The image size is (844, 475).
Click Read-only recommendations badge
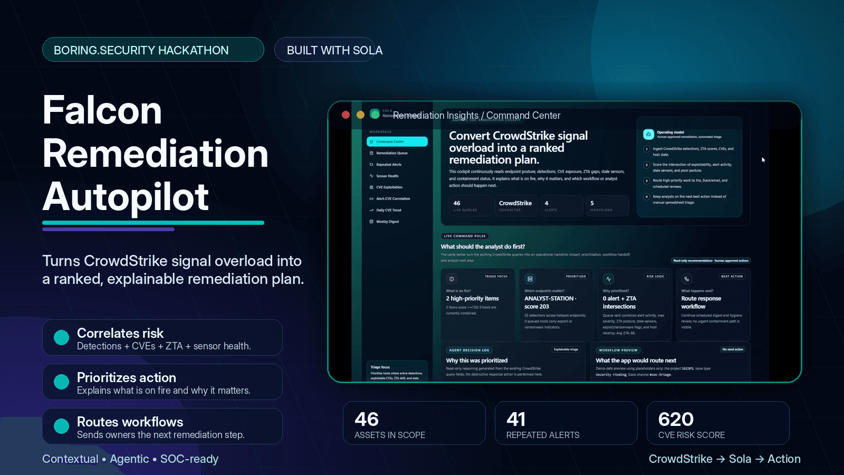[711, 261]
